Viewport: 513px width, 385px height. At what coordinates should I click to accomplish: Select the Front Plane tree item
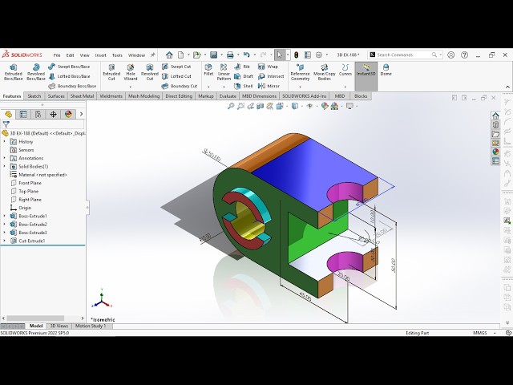tap(26, 183)
